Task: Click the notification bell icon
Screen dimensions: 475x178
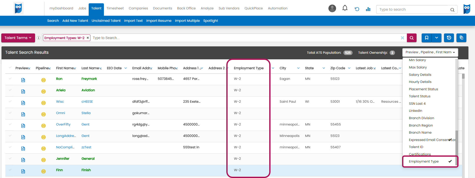Action: 345,8
